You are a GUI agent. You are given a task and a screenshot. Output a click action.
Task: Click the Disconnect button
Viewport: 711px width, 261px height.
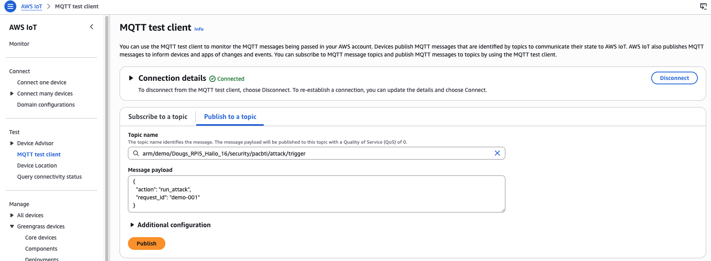click(x=674, y=78)
